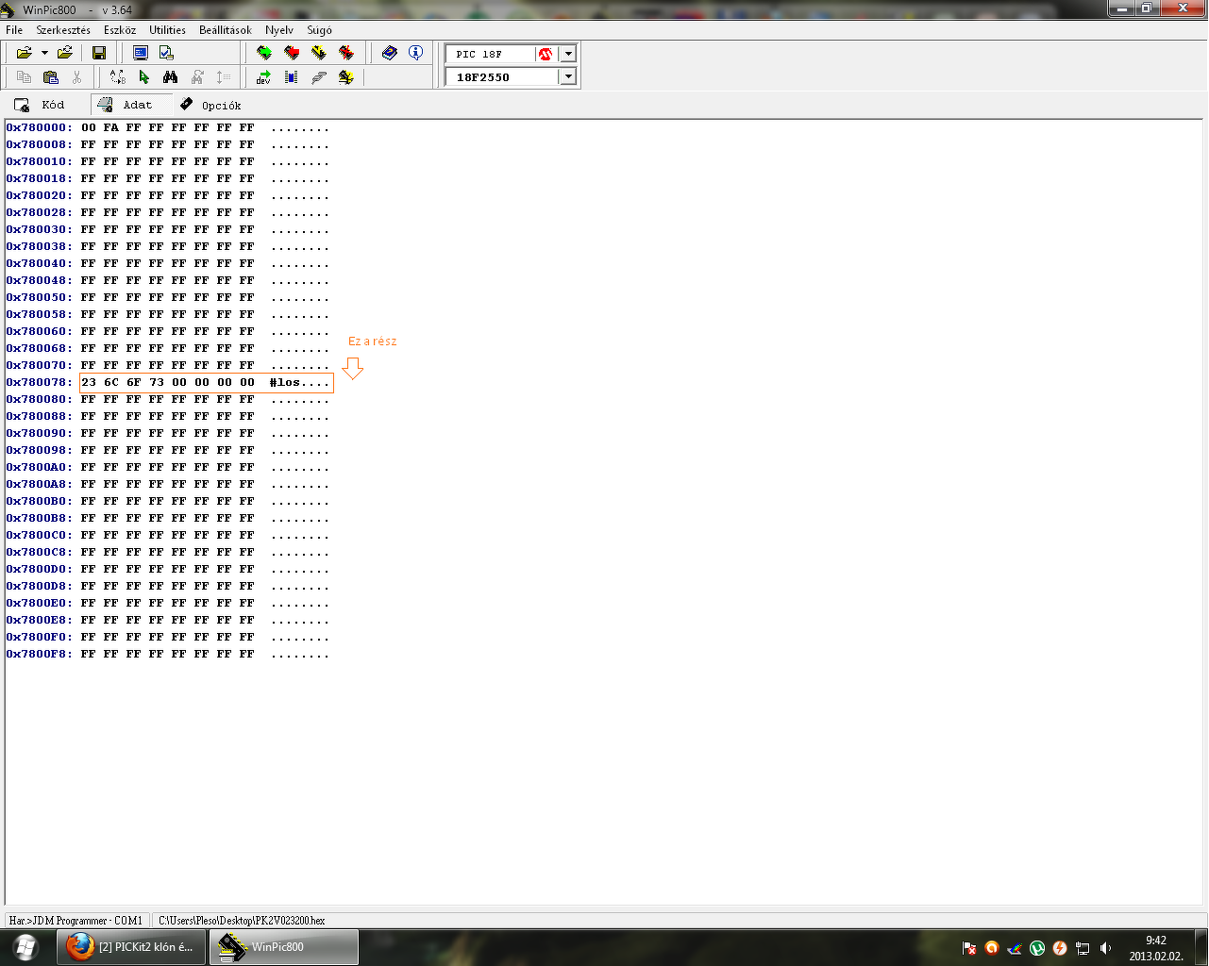The image size is (1209, 966).
Task: Click the chip icon with green arrow
Action: point(264,53)
